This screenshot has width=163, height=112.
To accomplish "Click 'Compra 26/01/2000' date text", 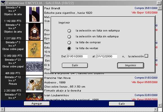I will 146,8.
